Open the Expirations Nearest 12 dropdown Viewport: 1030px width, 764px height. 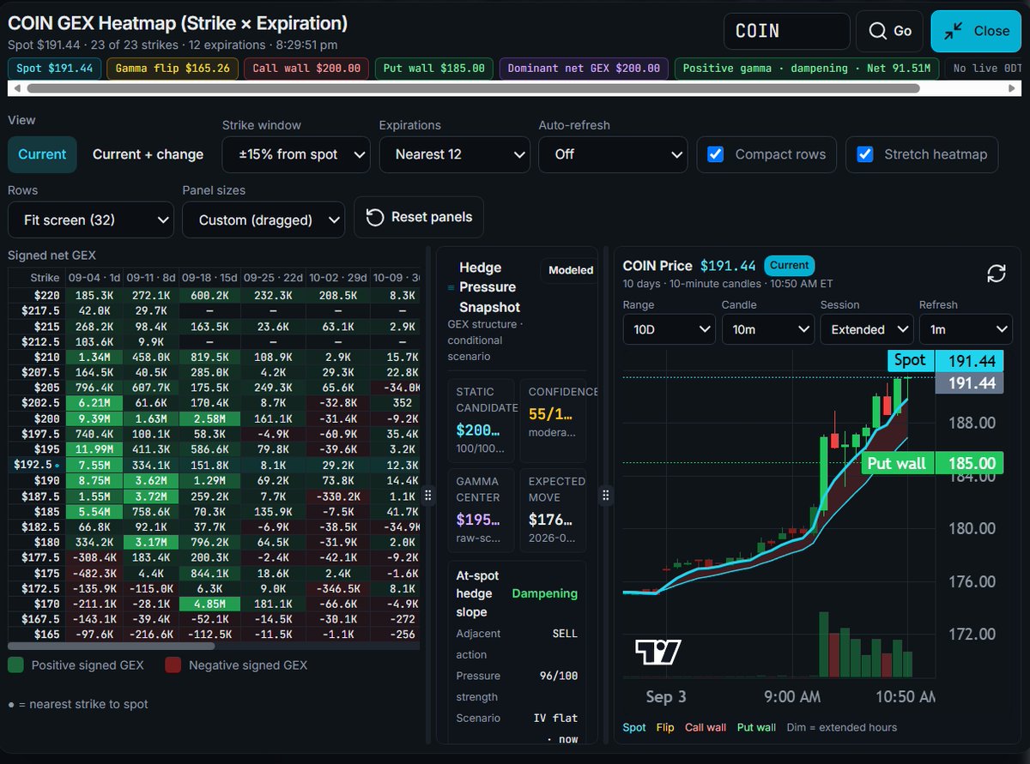[453, 154]
